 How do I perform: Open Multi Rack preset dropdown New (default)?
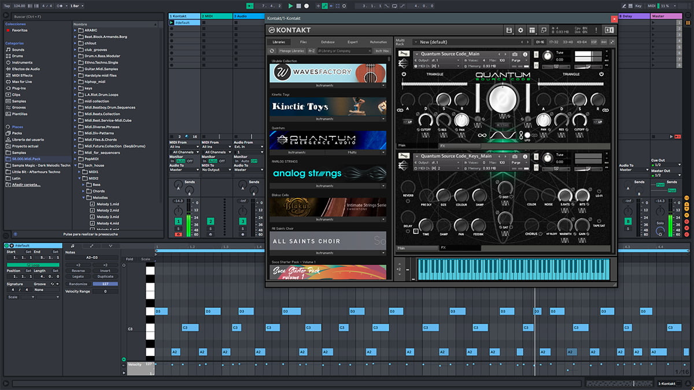472,42
